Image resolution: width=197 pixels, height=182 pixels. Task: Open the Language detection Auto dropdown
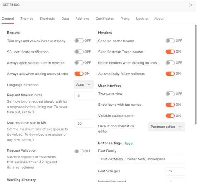(x=84, y=85)
